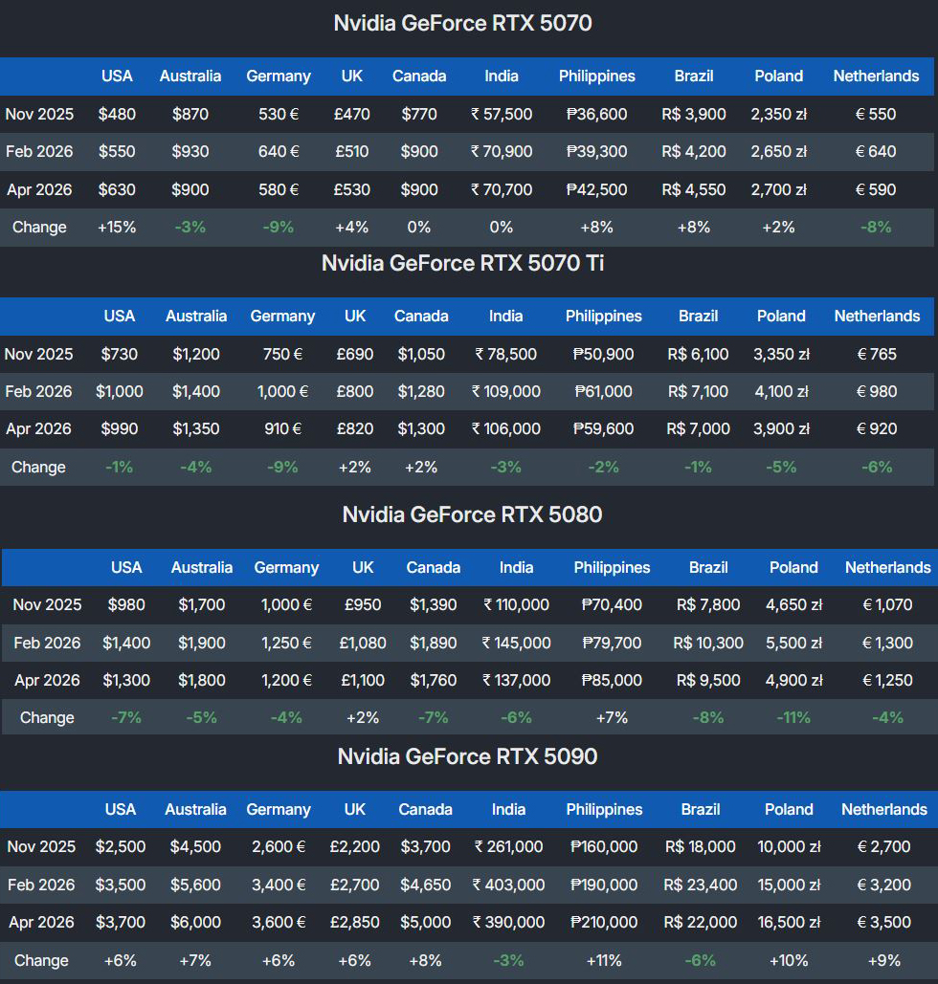The height and width of the screenshot is (984, 938).
Task: Click the -11% Poland change value for RTX 5080
Action: (793, 717)
